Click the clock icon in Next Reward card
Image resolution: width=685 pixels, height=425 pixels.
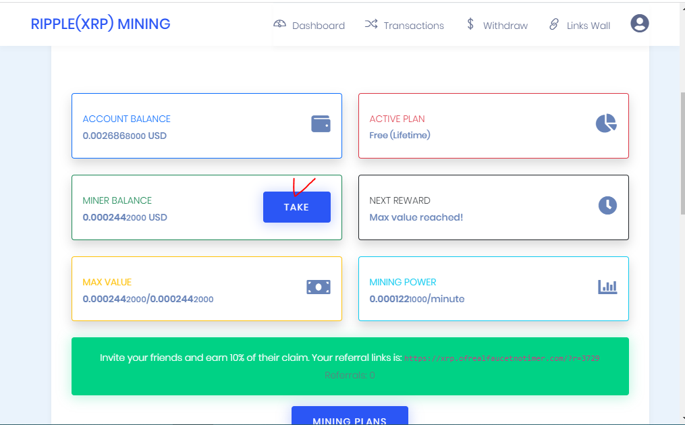point(607,205)
